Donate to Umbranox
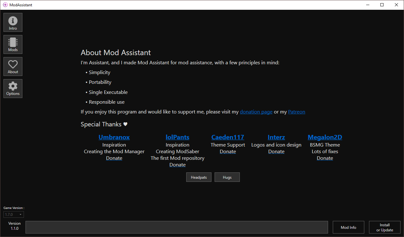The width and height of the screenshot is (404, 237). (x=114, y=158)
